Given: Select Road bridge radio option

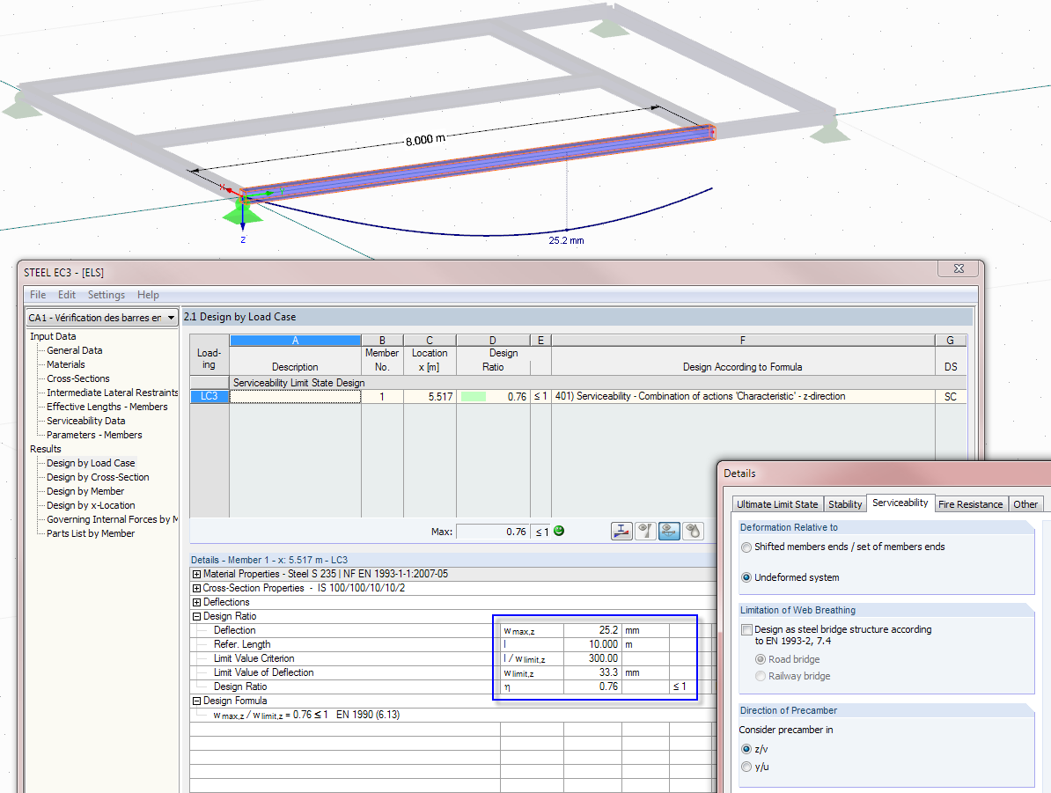Looking at the screenshot, I should coord(761,659).
